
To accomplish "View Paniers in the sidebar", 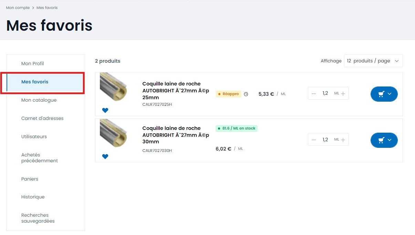I will click(30, 179).
